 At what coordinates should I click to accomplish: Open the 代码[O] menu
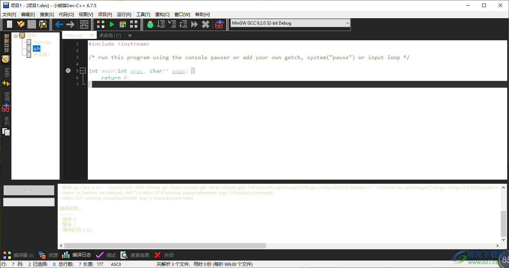[x=66, y=15]
